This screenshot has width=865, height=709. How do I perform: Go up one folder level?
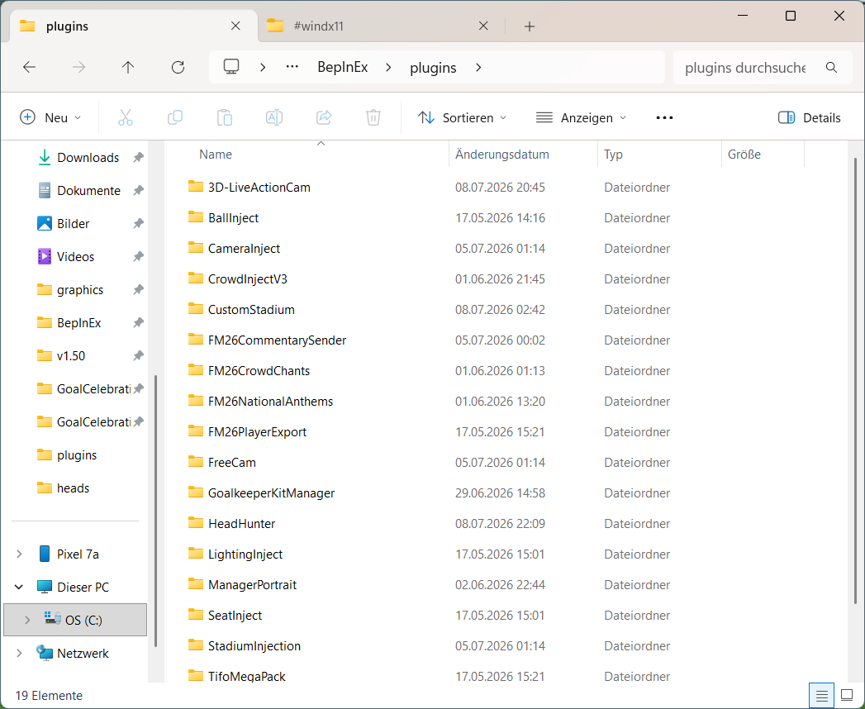click(x=128, y=67)
